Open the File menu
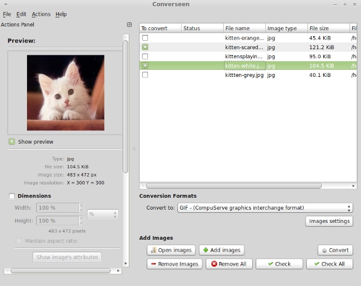Image resolution: width=361 pixels, height=286 pixels. coord(7,14)
